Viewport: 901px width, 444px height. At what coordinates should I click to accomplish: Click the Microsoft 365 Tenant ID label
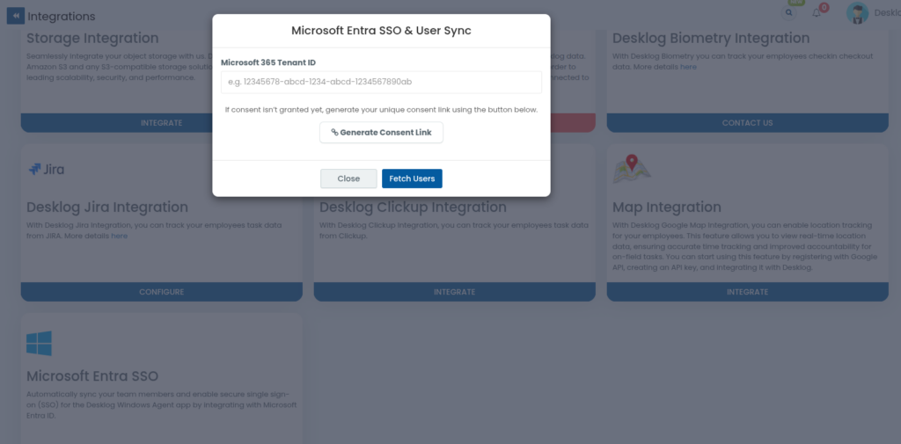(268, 62)
